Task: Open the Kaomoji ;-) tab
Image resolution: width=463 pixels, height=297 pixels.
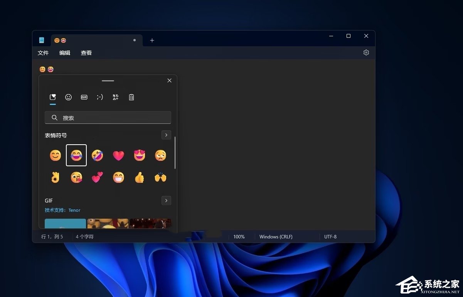Action: point(100,97)
